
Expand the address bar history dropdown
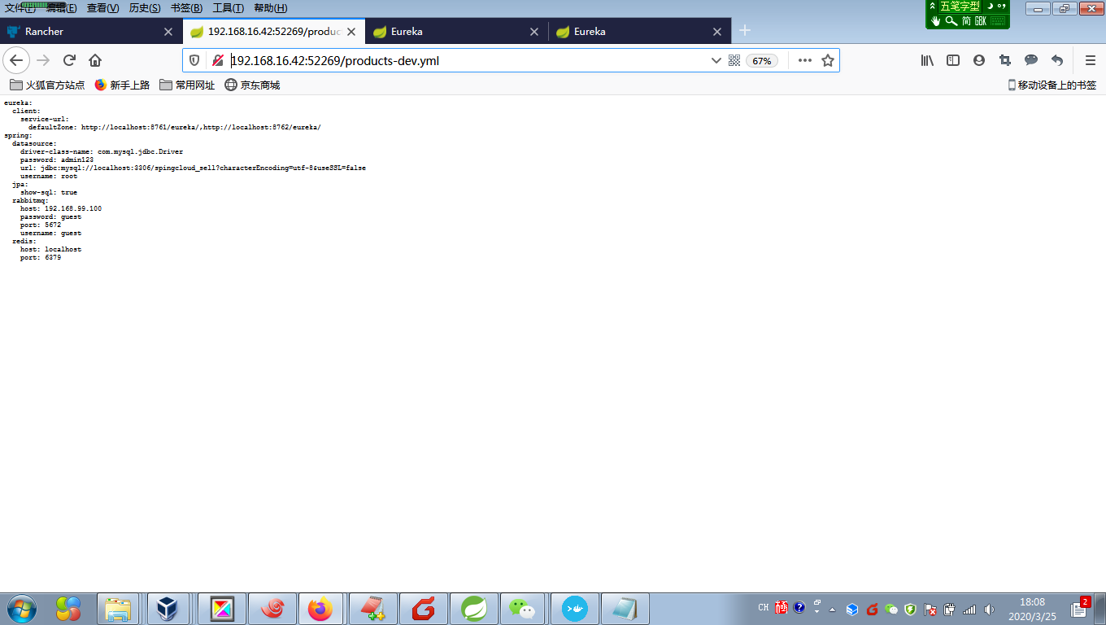[716, 60]
